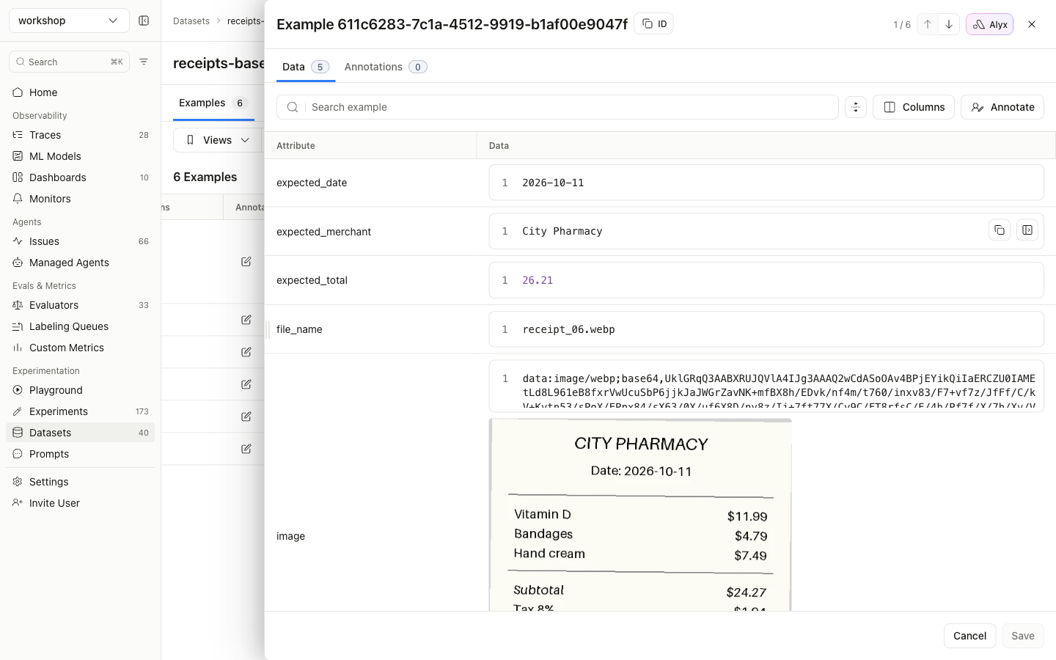
Task: Open the Columns selector
Action: coord(914,107)
